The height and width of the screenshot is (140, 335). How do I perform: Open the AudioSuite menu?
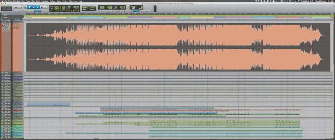click(x=45, y=1)
